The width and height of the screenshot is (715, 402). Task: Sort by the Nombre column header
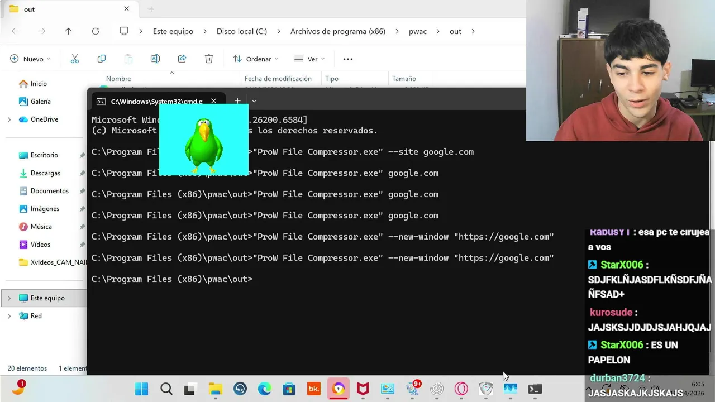(118, 79)
